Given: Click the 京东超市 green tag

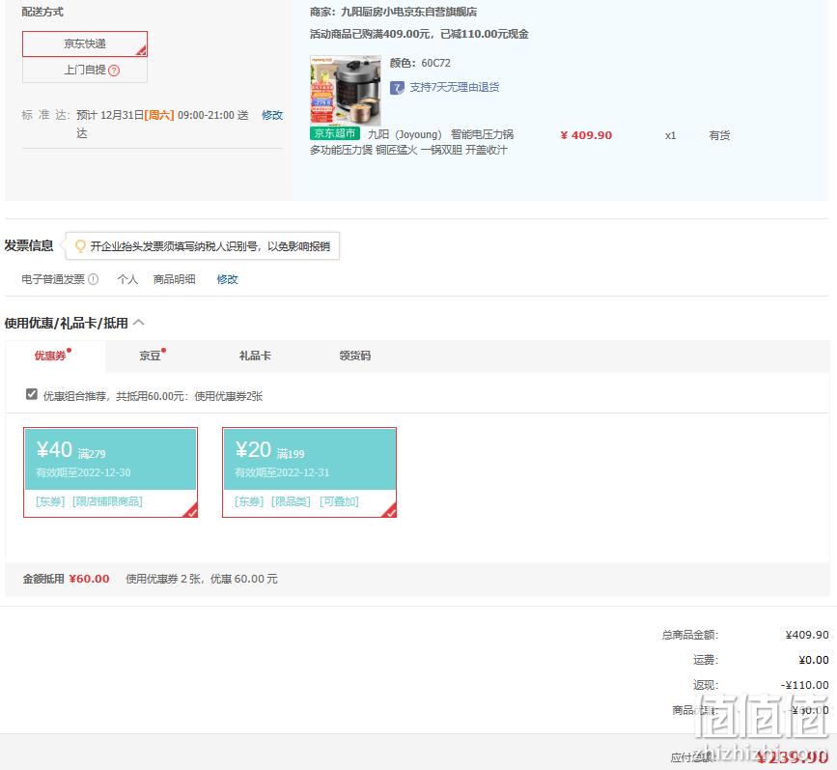Looking at the screenshot, I should [335, 133].
